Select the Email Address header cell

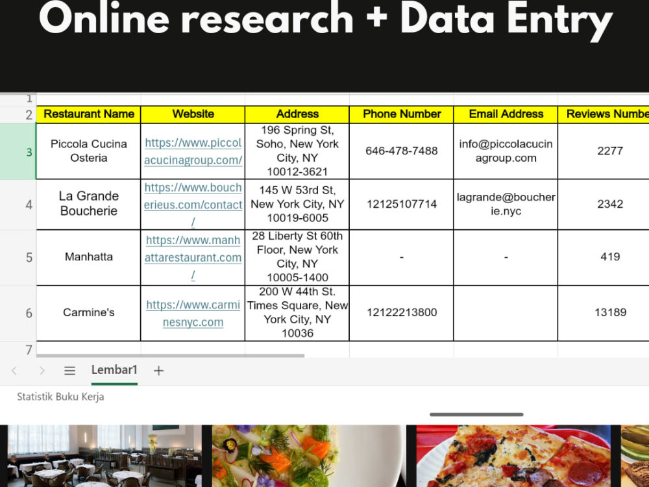click(506, 114)
